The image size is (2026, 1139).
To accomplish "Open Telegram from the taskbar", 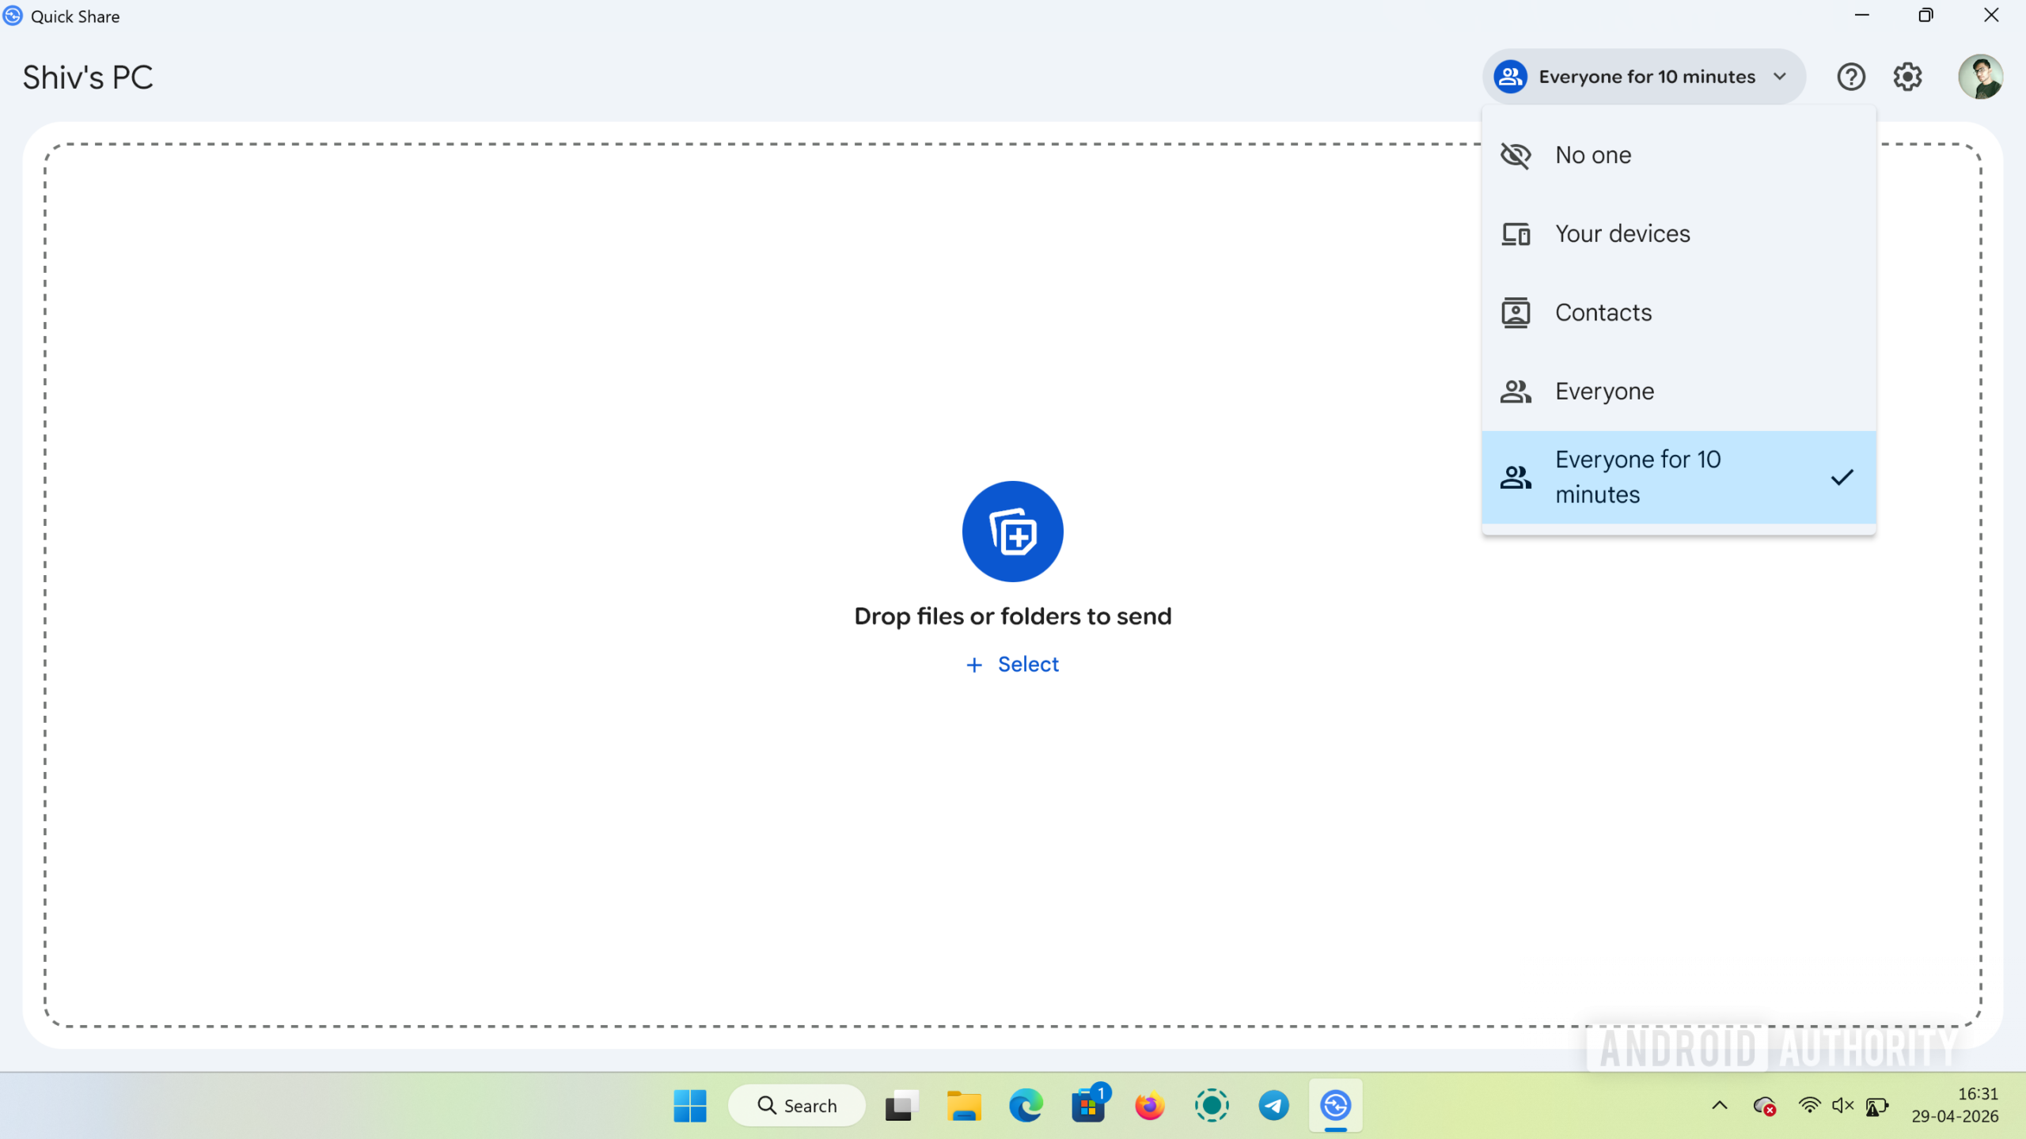I will point(1273,1105).
